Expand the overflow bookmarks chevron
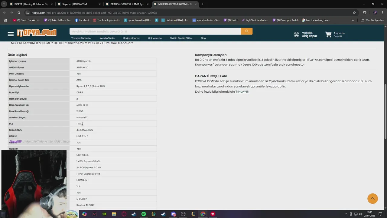 click(x=353, y=20)
